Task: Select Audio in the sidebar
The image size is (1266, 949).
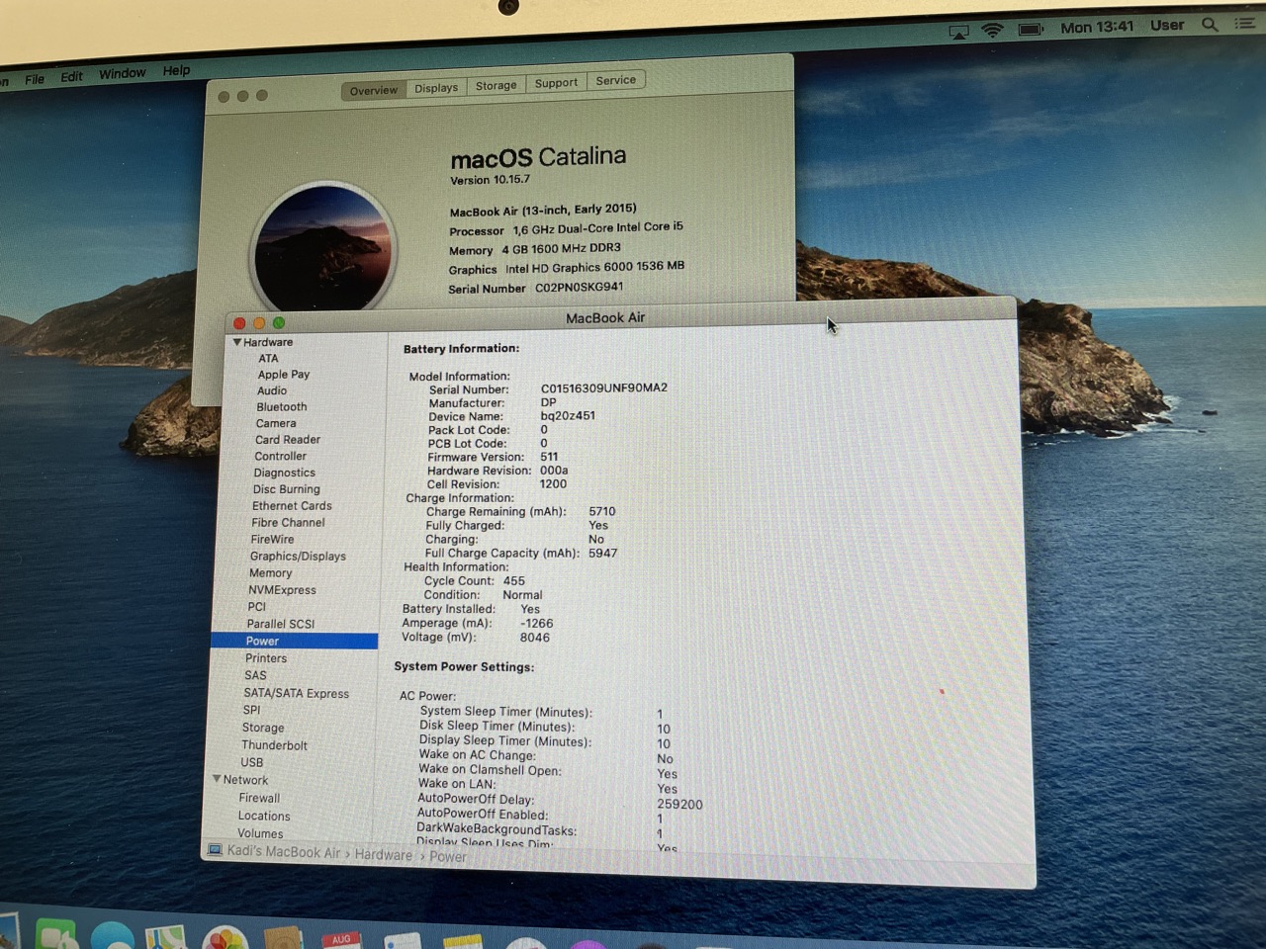Action: tap(272, 390)
